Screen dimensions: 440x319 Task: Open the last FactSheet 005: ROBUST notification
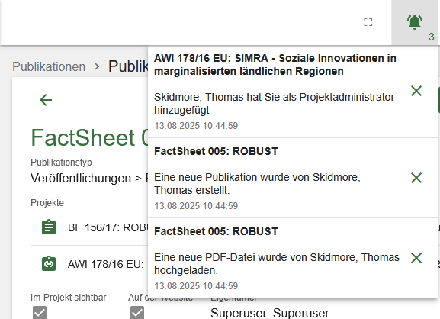tap(216, 231)
